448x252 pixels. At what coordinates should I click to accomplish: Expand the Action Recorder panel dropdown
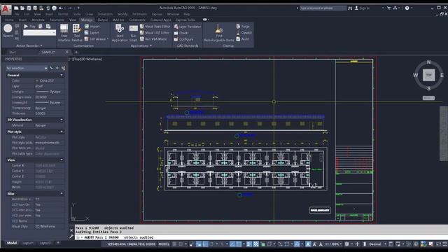click(41, 45)
